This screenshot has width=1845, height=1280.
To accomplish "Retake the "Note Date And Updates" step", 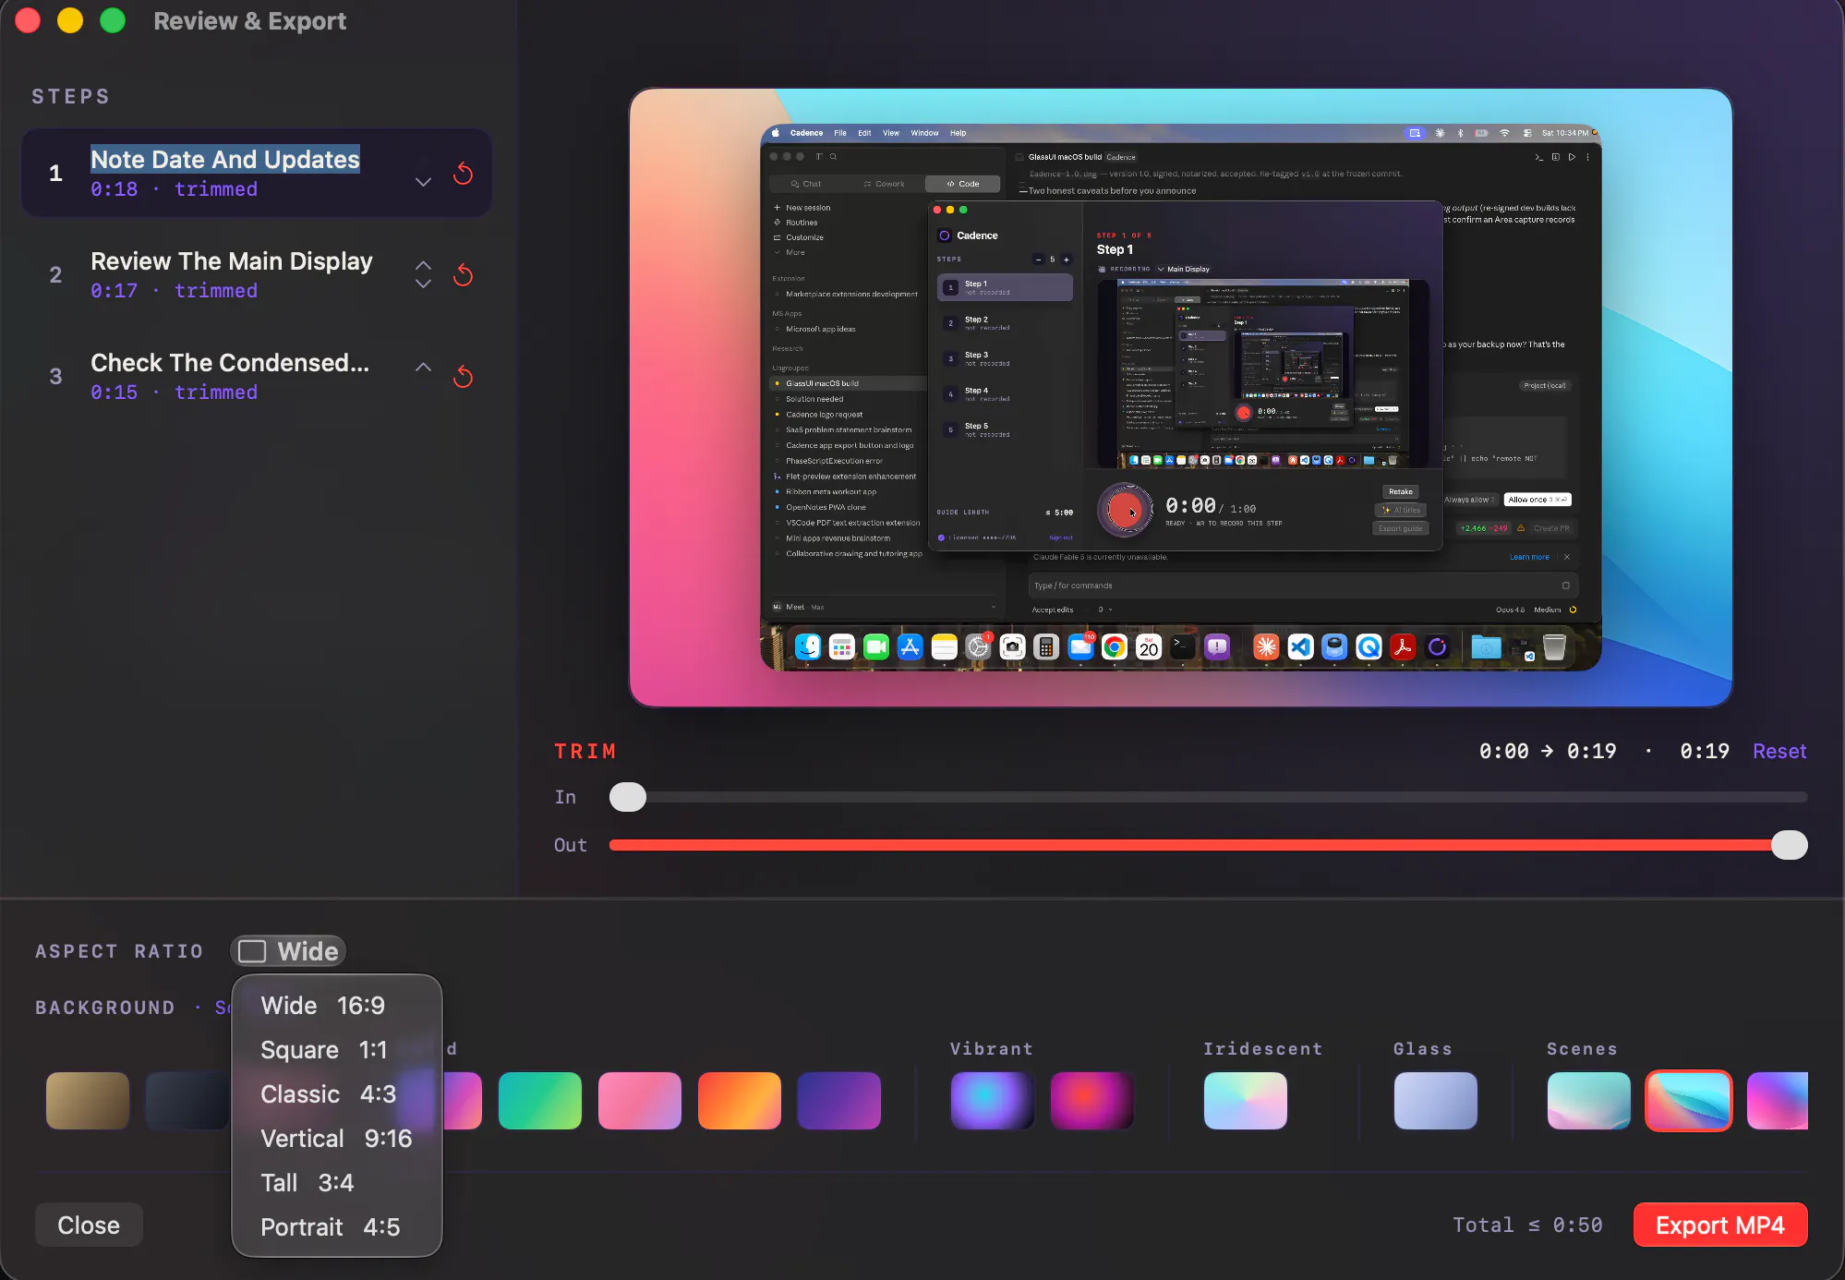I will pos(464,174).
